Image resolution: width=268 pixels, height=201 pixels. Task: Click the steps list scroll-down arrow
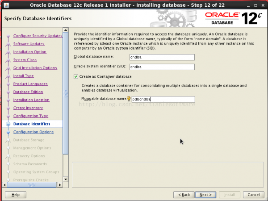pos(66,179)
